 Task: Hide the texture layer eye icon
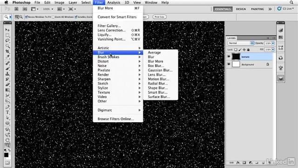(229, 56)
